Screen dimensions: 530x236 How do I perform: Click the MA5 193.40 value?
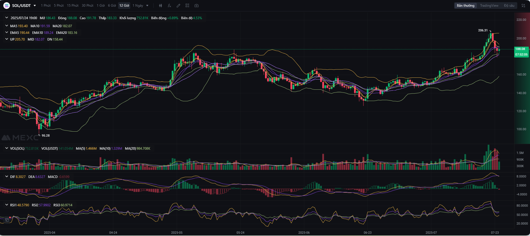[19, 26]
